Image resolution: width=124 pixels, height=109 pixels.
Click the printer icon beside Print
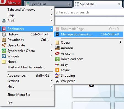click(4, 21)
